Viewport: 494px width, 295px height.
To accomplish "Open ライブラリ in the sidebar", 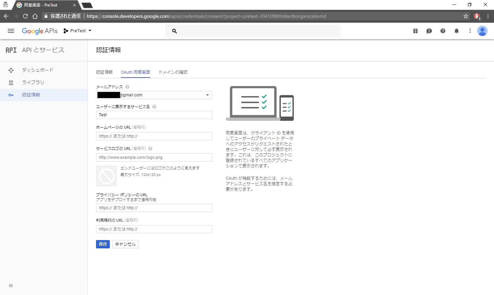I will (x=44, y=82).
